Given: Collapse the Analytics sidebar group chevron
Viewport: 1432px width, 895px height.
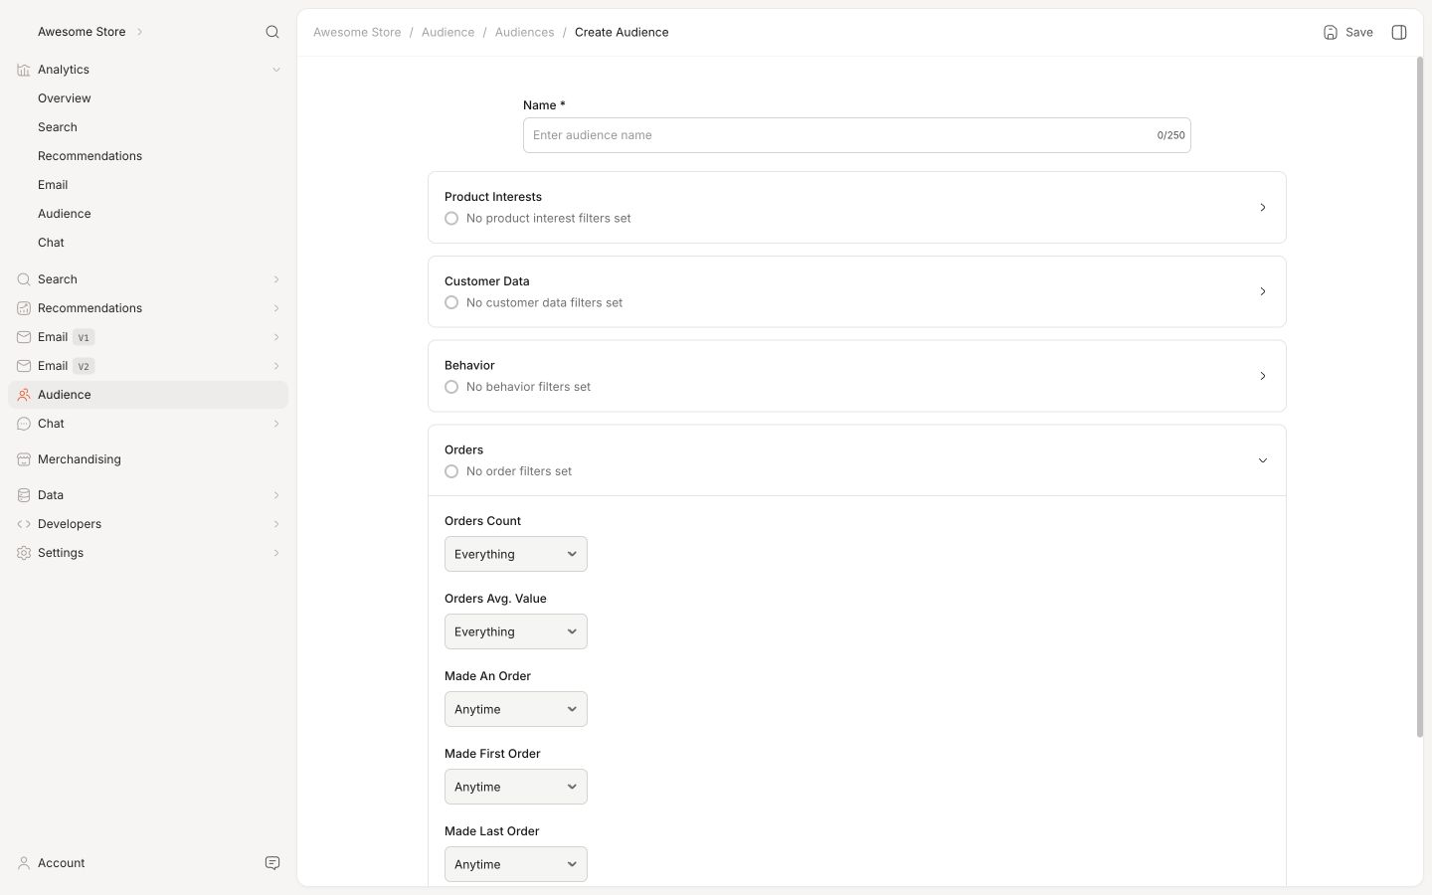Looking at the screenshot, I should [x=276, y=70].
